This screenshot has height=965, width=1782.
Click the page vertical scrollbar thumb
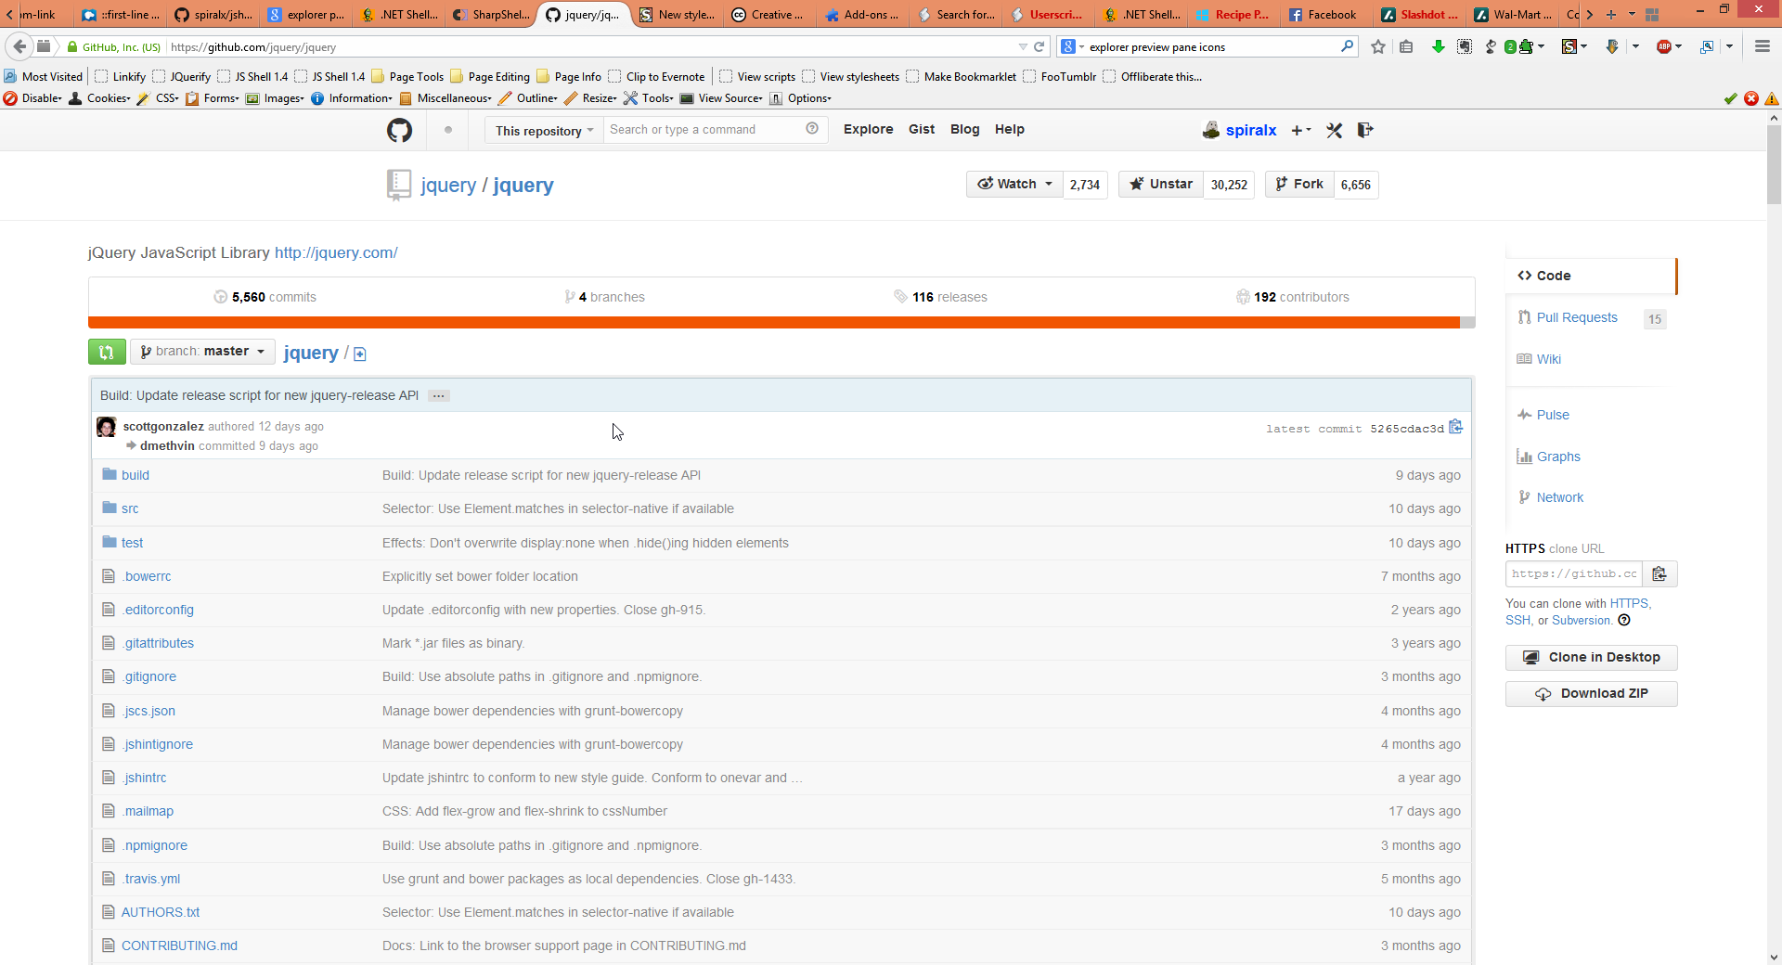(x=1774, y=163)
